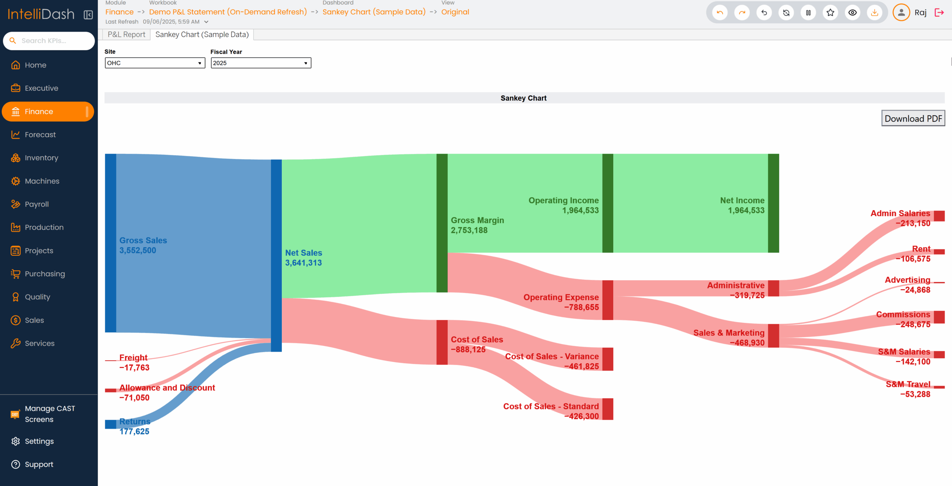
Task: Click the refresh data icon in toolbar
Action: point(786,13)
